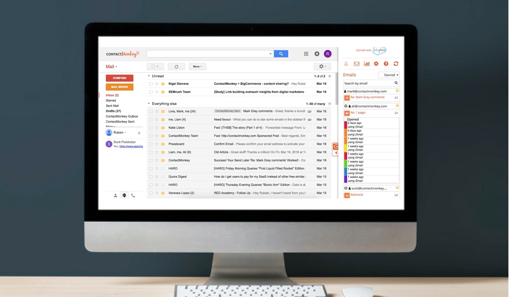The image size is (529, 297).
Task: Open the Salesforce connect panel
Action: click(370, 51)
